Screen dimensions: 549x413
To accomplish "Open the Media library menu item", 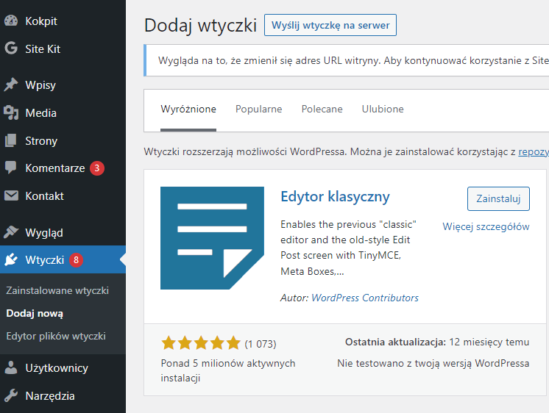I will point(63,113).
